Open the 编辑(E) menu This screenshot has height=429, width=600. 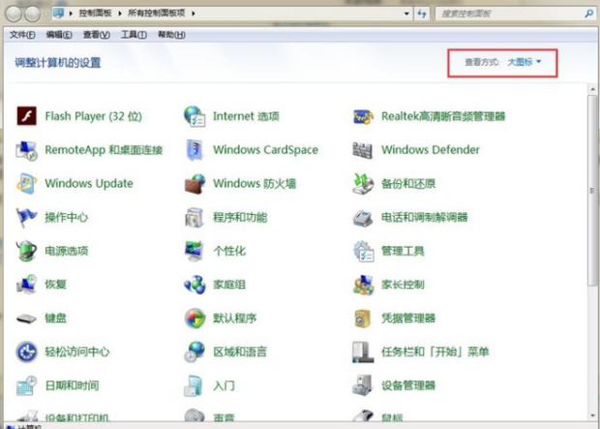click(x=59, y=35)
